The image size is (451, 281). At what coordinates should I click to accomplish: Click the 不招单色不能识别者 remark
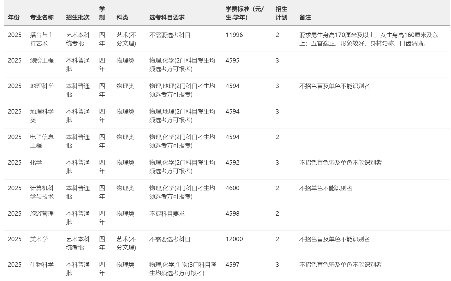coord(326,188)
